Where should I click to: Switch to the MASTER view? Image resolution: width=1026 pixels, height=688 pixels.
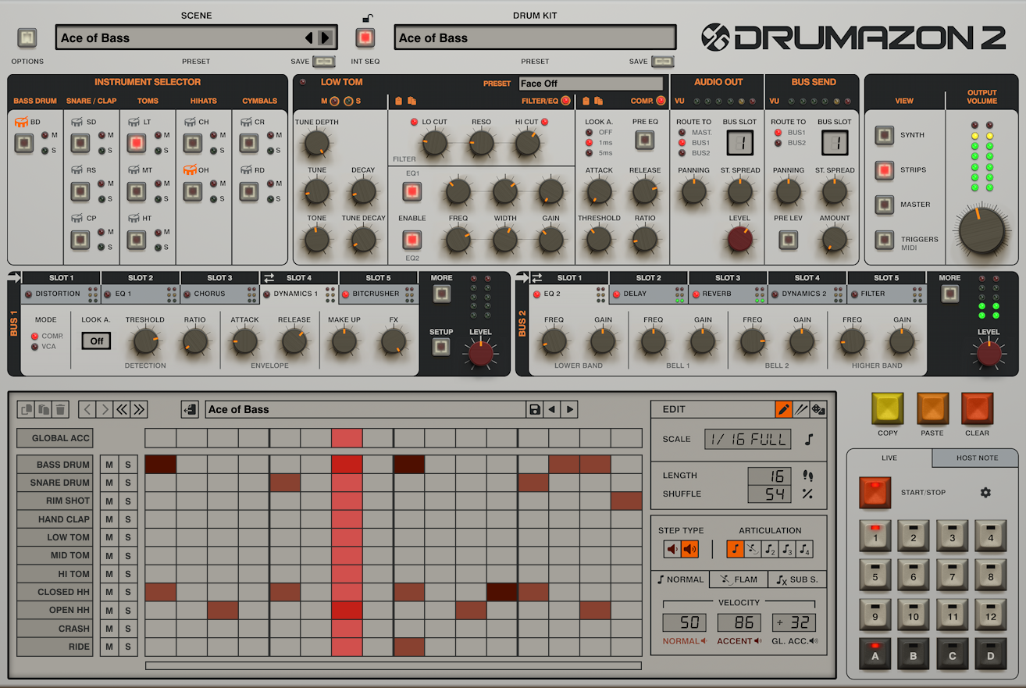coord(885,204)
